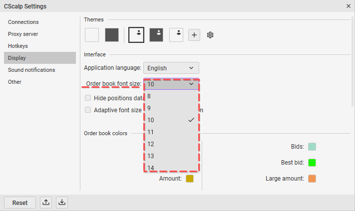Screen dimensions: 355x211
Task: Select the plain light theme swatch
Action: (92, 35)
